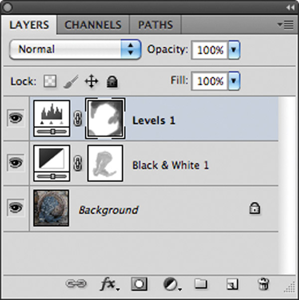
Task: Toggle Lock position move icon
Action: point(91,81)
